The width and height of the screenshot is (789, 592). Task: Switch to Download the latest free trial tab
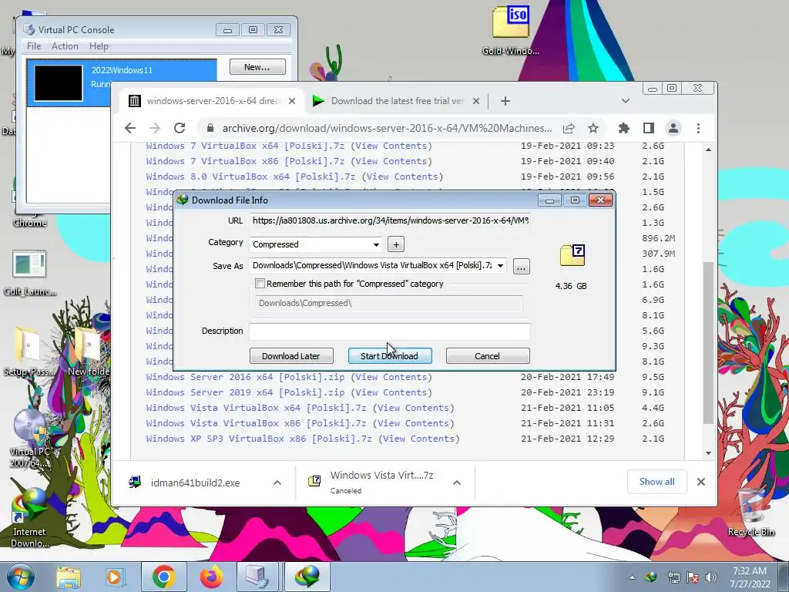point(395,101)
